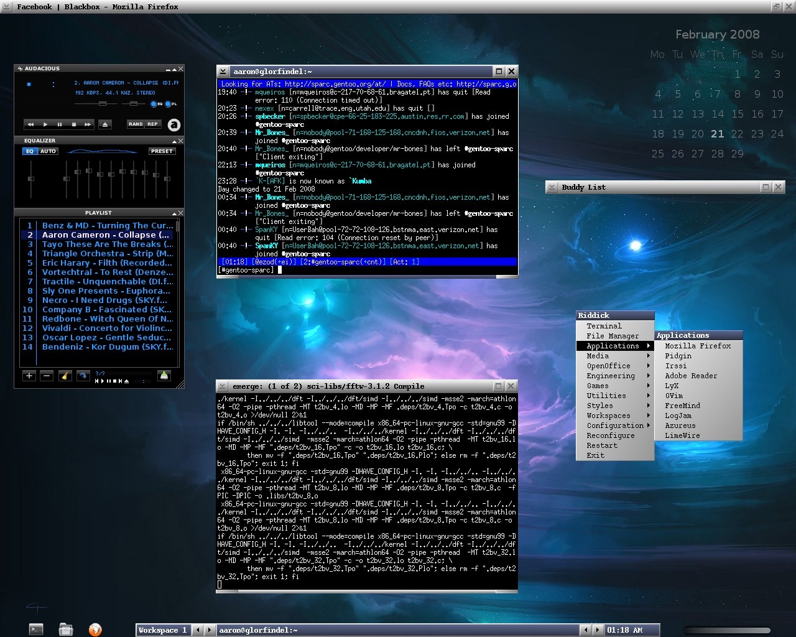Launch GVim from Applications submenu

[x=698, y=396]
